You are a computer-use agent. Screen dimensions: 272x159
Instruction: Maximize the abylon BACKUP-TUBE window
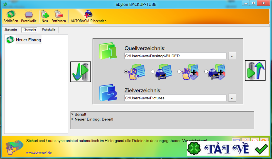254,3
